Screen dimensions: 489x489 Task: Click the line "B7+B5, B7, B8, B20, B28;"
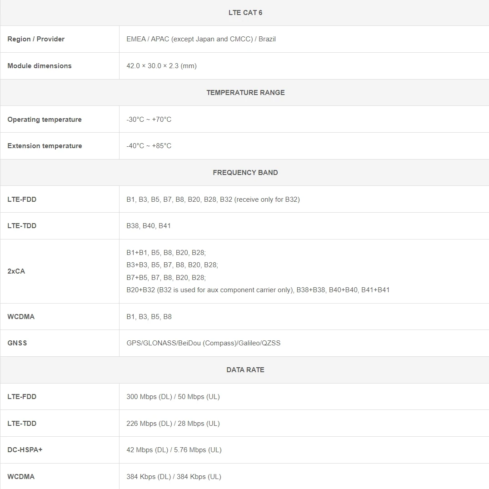pos(166,278)
